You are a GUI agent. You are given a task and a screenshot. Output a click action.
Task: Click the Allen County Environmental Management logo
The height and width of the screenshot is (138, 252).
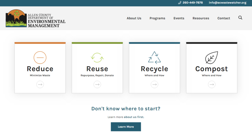[36, 19]
